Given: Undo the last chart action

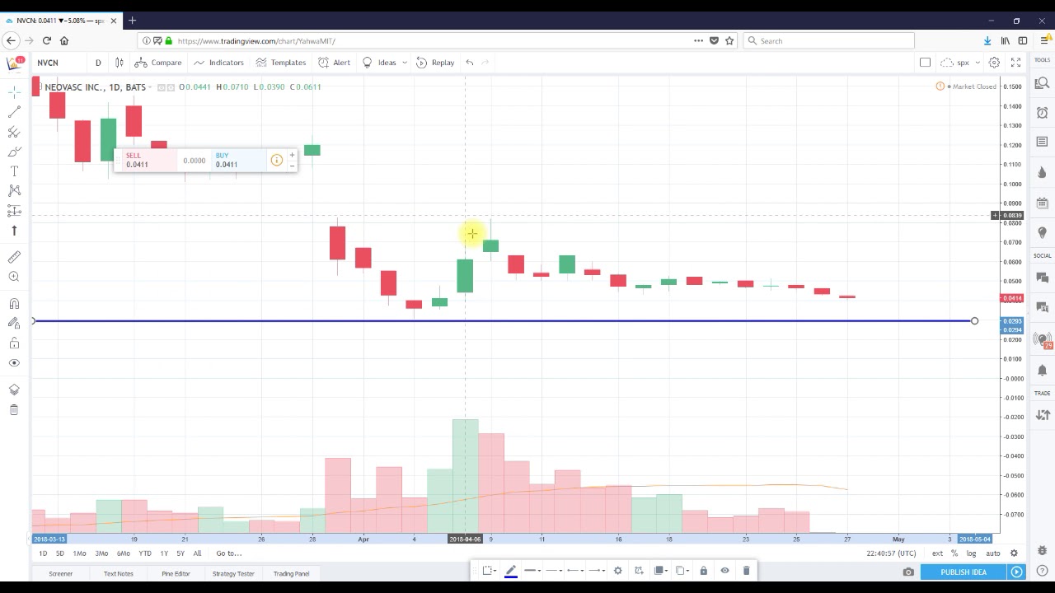Looking at the screenshot, I should (470, 63).
